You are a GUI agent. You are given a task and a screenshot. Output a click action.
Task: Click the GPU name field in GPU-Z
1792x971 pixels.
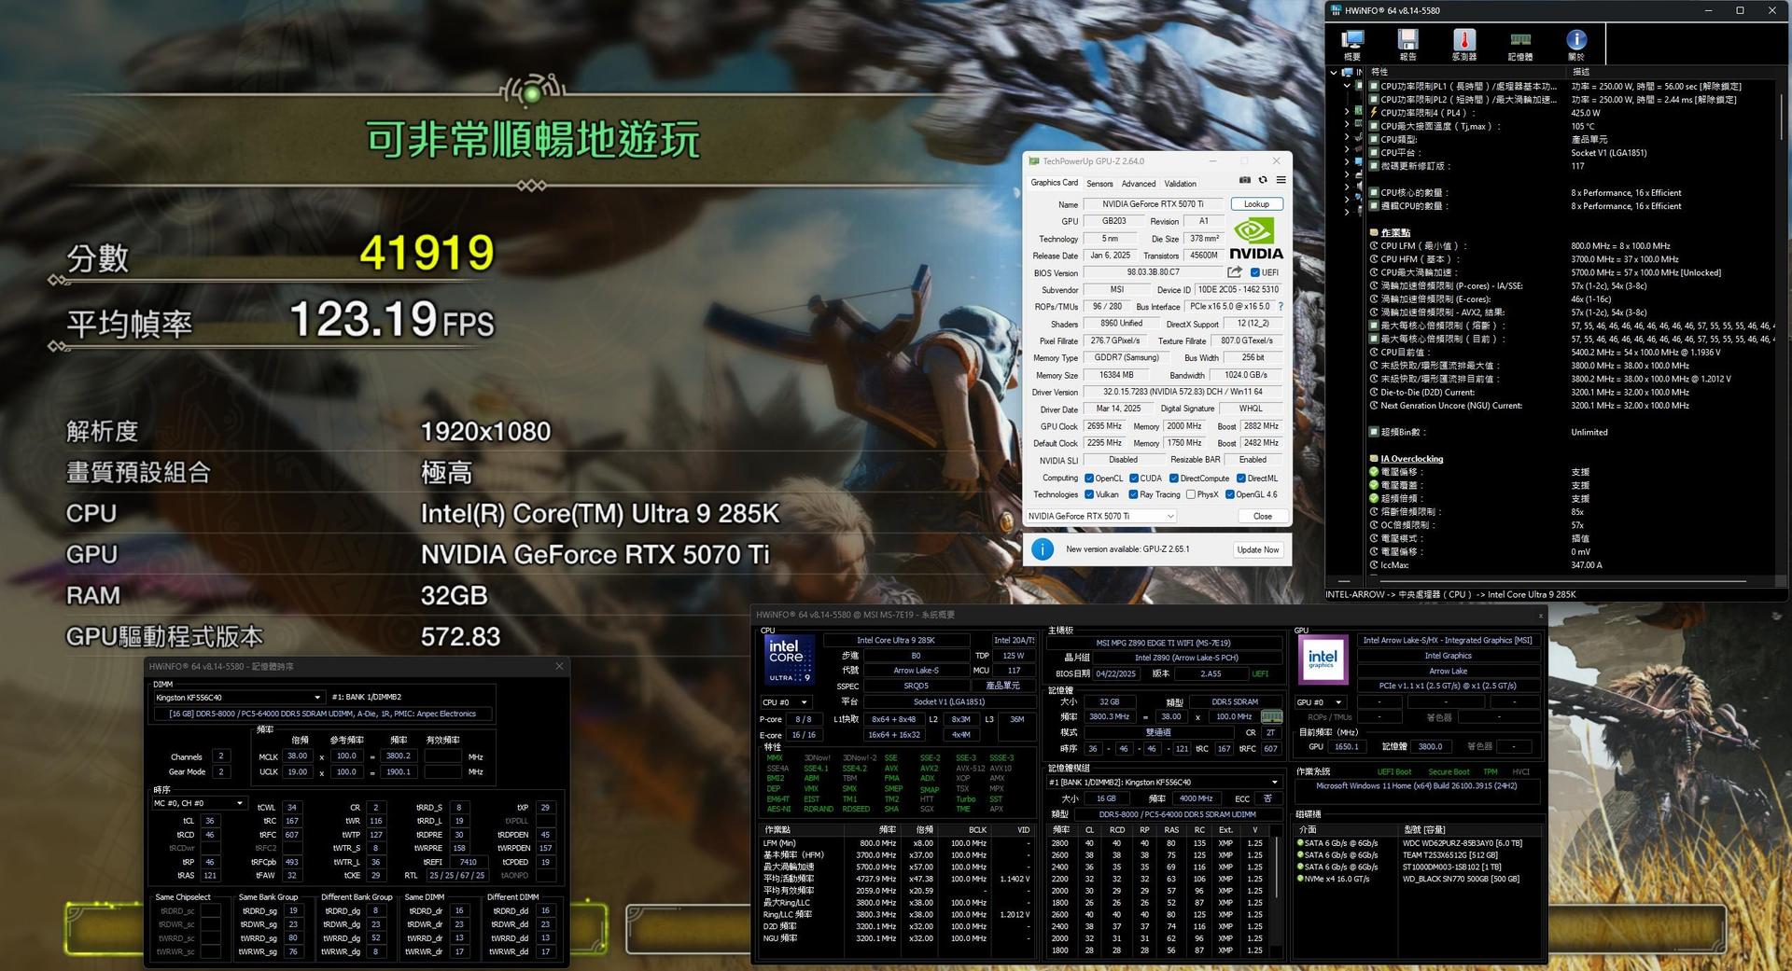[x=1154, y=204]
